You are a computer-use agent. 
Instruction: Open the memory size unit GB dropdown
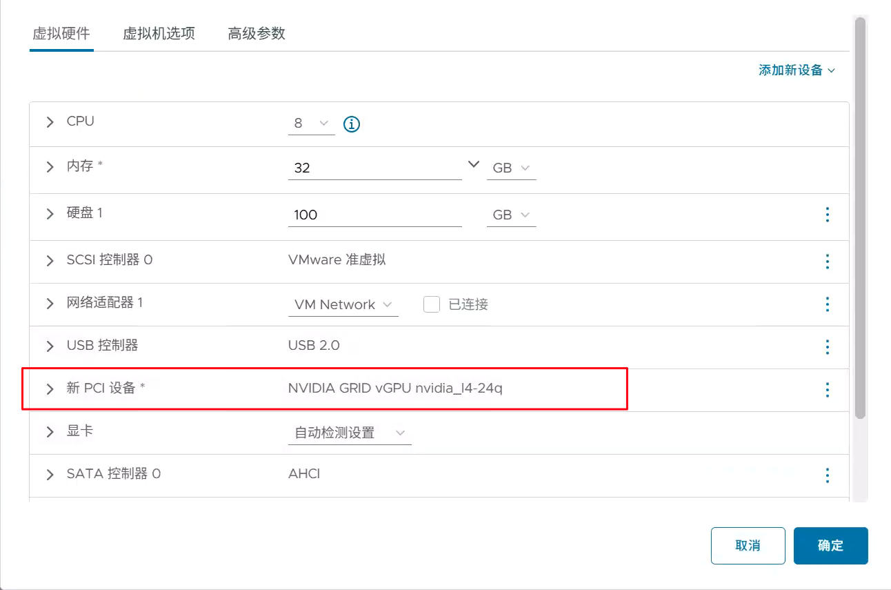point(511,168)
